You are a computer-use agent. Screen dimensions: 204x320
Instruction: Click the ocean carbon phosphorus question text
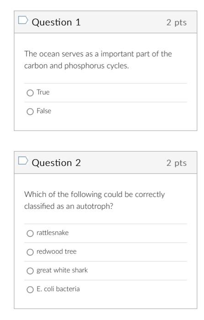pyautogui.click(x=98, y=60)
